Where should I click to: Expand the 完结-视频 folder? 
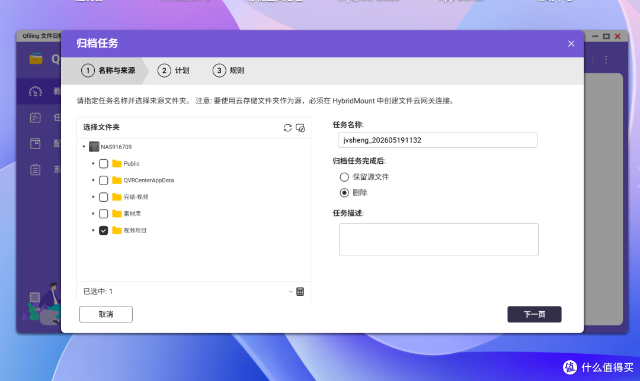pyautogui.click(x=94, y=197)
